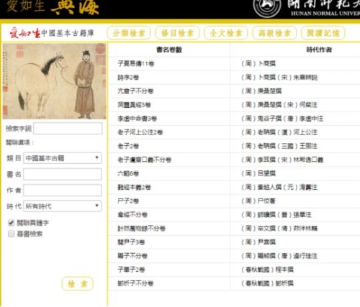The image size is (360, 307).
Task: Click author cell (春秋戰國)鄧析撰
Action: click(x=267, y=283)
